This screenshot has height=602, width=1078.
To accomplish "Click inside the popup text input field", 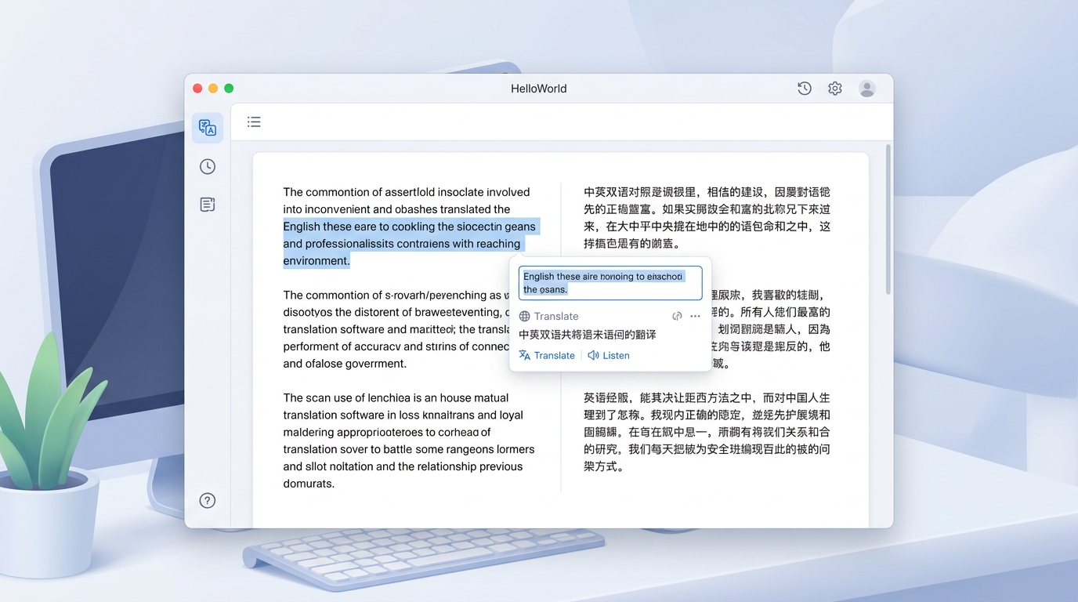I will click(610, 282).
